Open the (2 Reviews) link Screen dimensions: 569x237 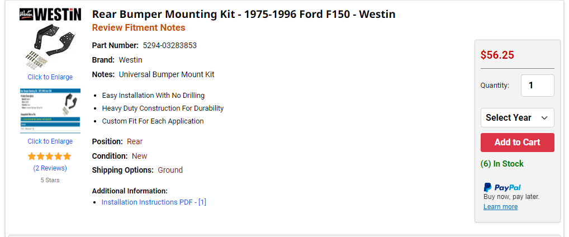pos(50,168)
